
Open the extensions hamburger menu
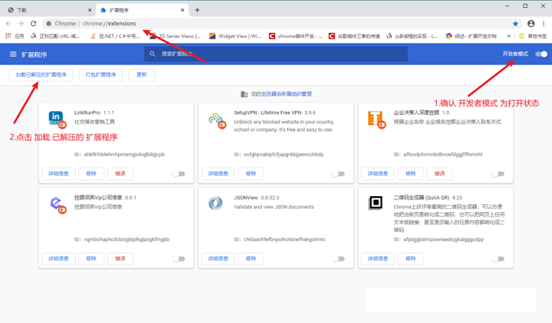pyautogui.click(x=13, y=54)
